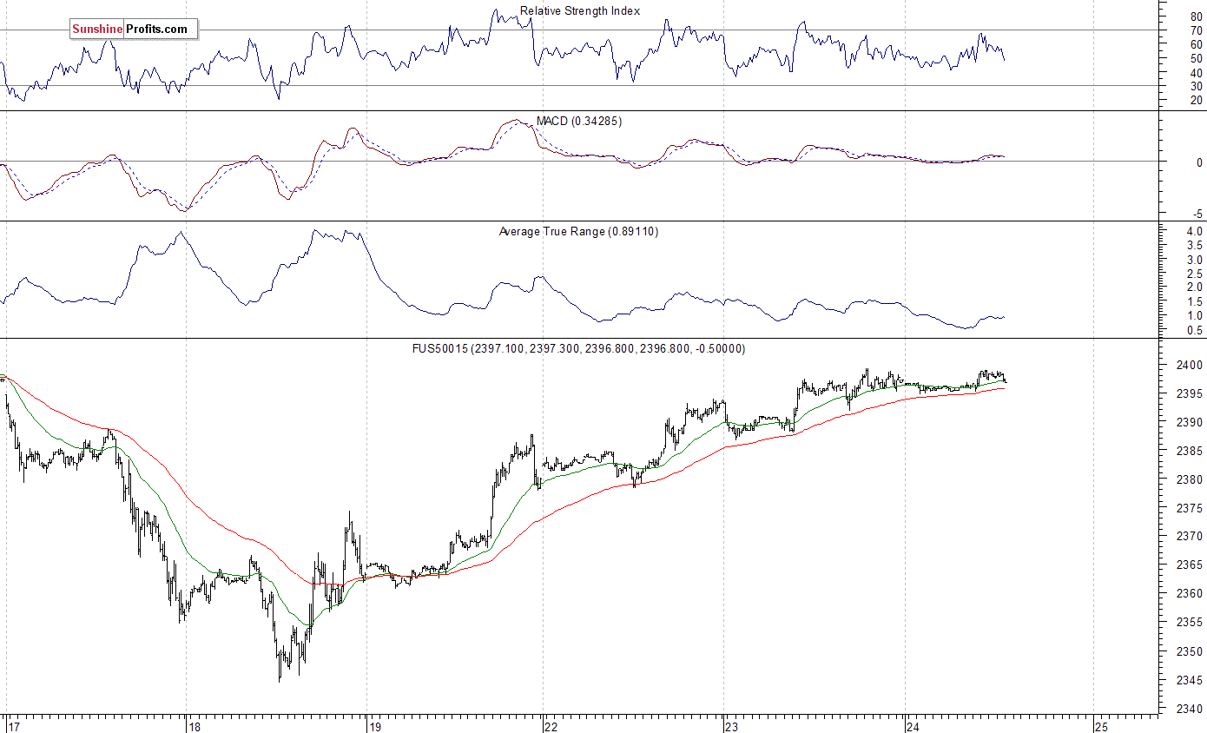The width and height of the screenshot is (1207, 733).
Task: Click the ATR 0.5 axis value
Action: click(1195, 330)
